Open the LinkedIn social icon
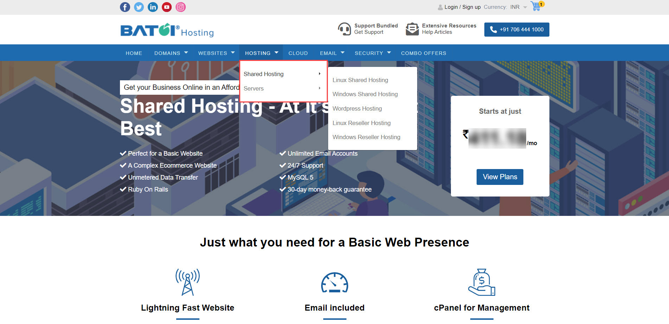Viewport: 669px width, 324px height. [153, 7]
